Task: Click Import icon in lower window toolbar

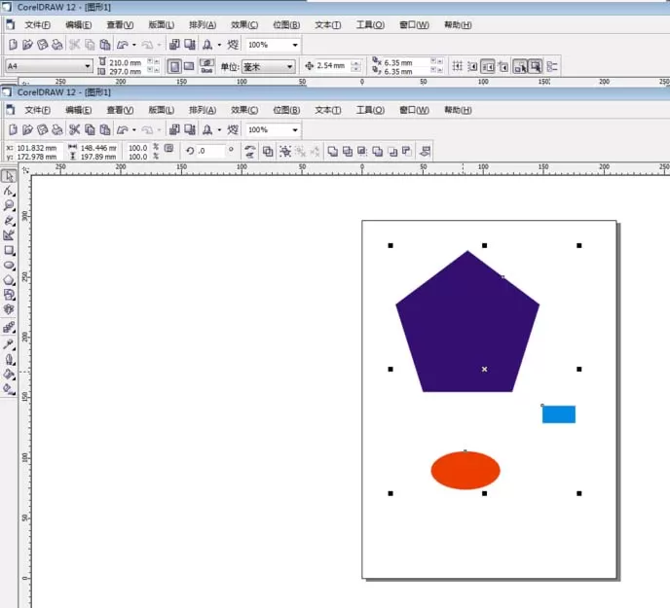Action: point(174,129)
